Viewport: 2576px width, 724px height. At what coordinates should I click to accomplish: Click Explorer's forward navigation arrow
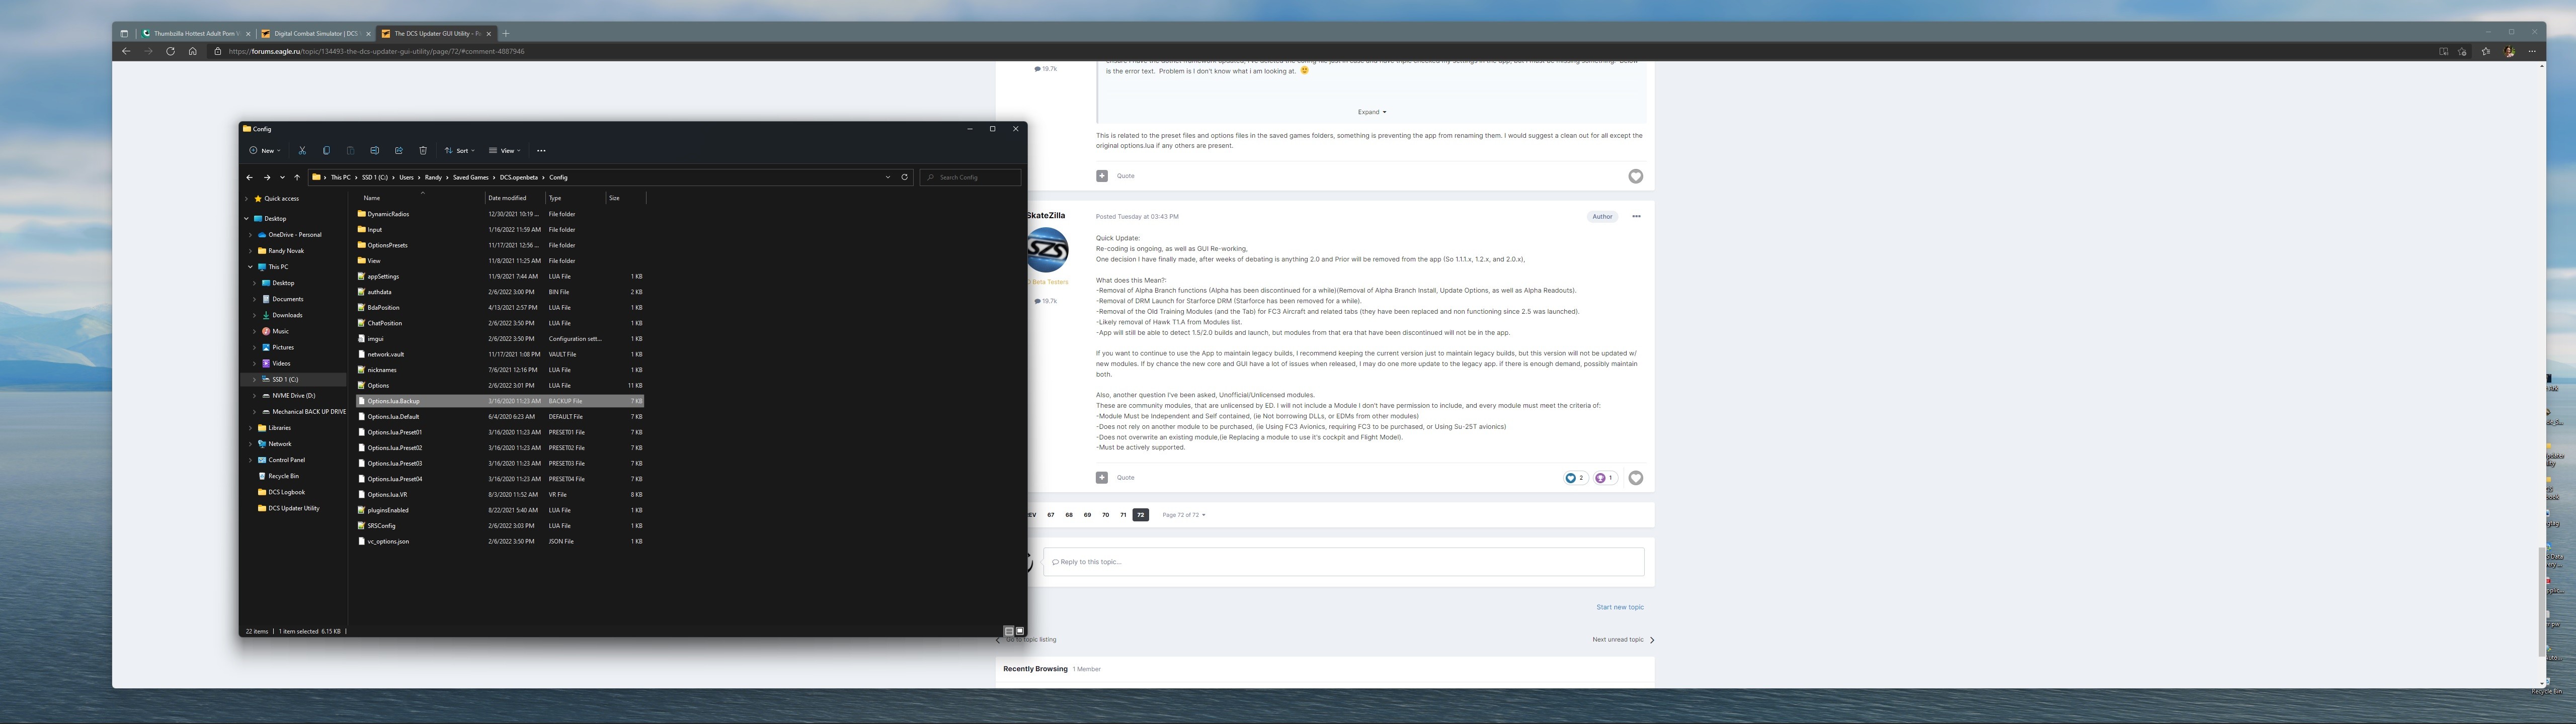[x=267, y=177]
